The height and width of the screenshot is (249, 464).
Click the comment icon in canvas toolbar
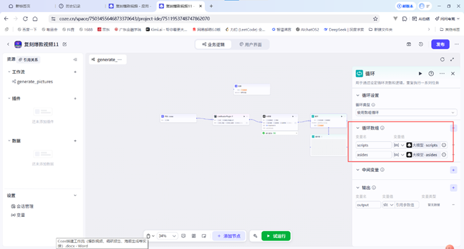point(183,236)
